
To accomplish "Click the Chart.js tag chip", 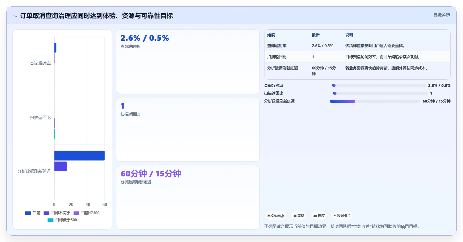I will (x=276, y=216).
